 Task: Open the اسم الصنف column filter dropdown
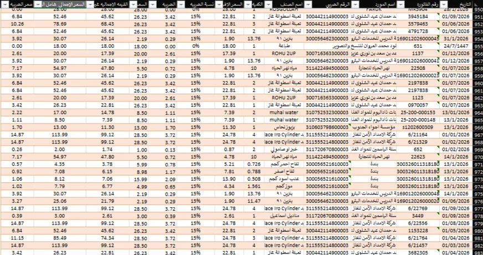[x=269, y=4]
